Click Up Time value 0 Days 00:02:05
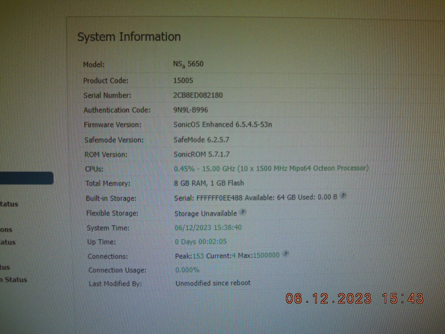The image size is (445, 334). pos(201,242)
